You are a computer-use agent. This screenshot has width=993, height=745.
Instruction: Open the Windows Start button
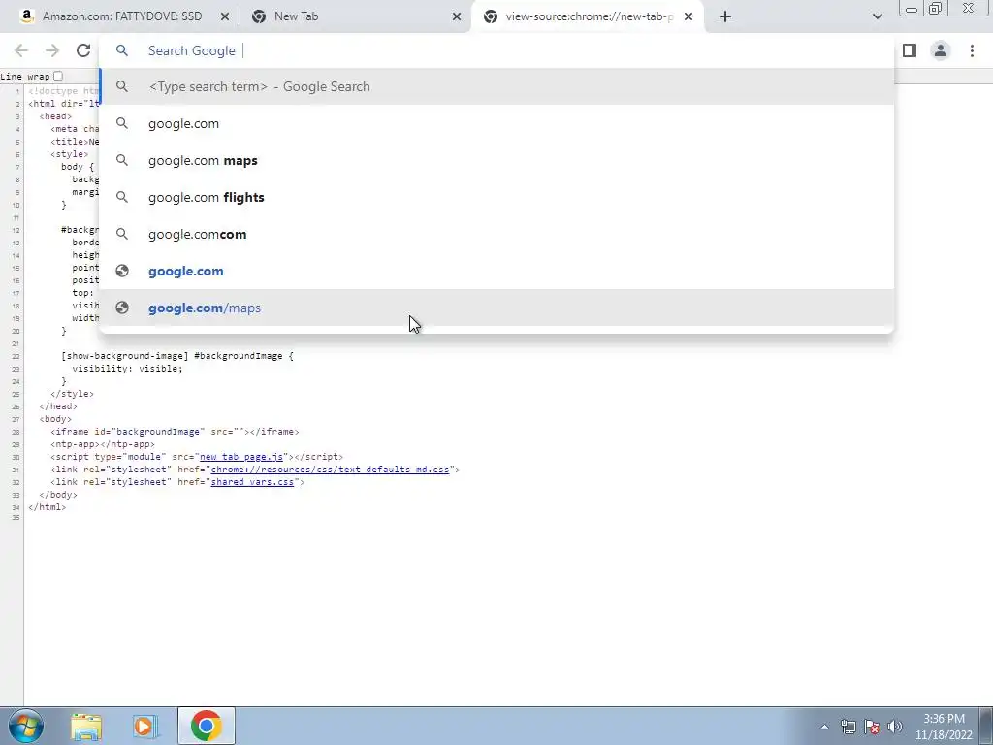pyautogui.click(x=26, y=726)
